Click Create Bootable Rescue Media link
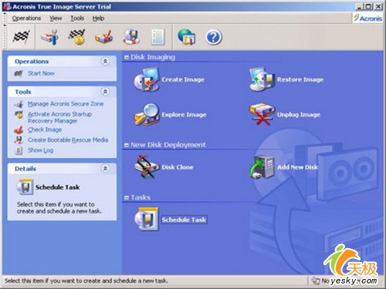 68,140
